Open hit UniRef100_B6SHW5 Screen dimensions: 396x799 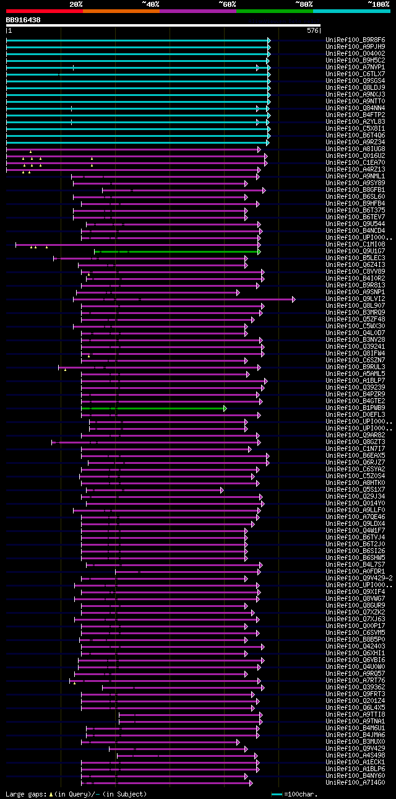[x=355, y=557]
